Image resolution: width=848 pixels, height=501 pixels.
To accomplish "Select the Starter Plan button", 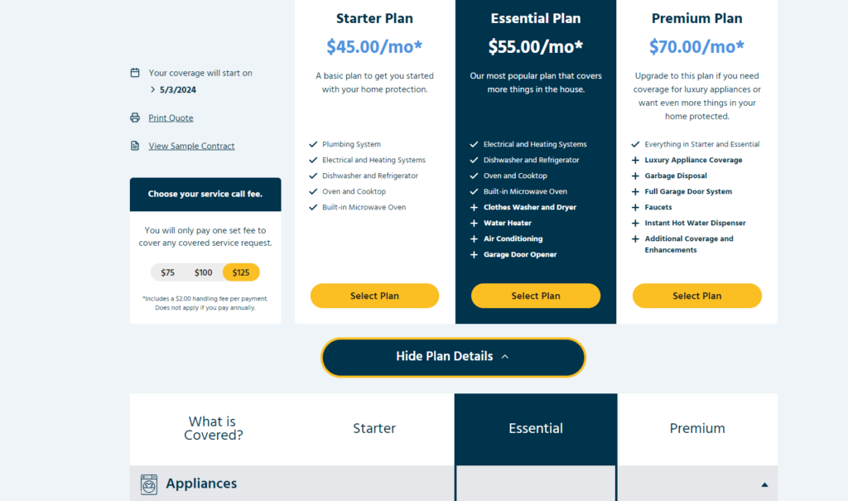I will pyautogui.click(x=374, y=296).
